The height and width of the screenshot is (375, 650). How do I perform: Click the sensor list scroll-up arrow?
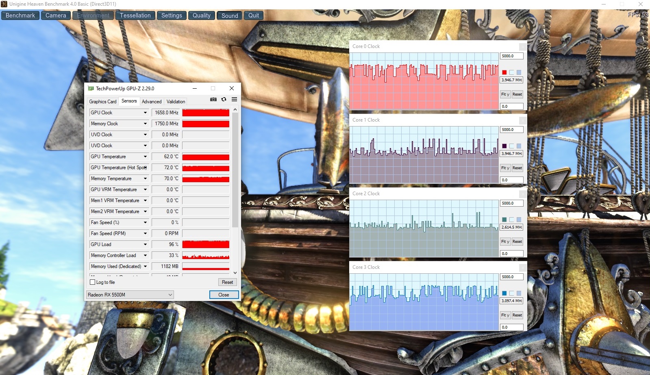point(235,110)
